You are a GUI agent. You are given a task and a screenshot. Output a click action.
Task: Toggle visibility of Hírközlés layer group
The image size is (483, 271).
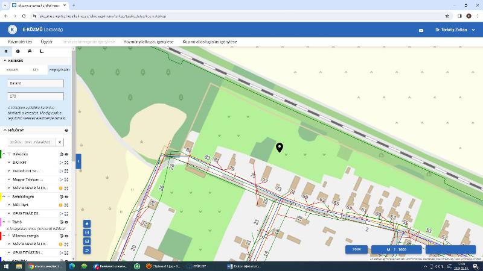point(66,154)
